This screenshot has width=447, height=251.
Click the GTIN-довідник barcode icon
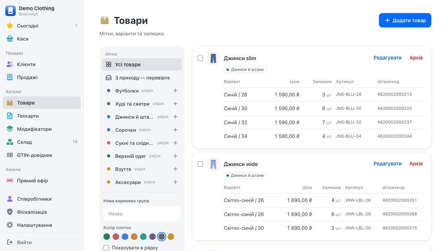coord(10,155)
